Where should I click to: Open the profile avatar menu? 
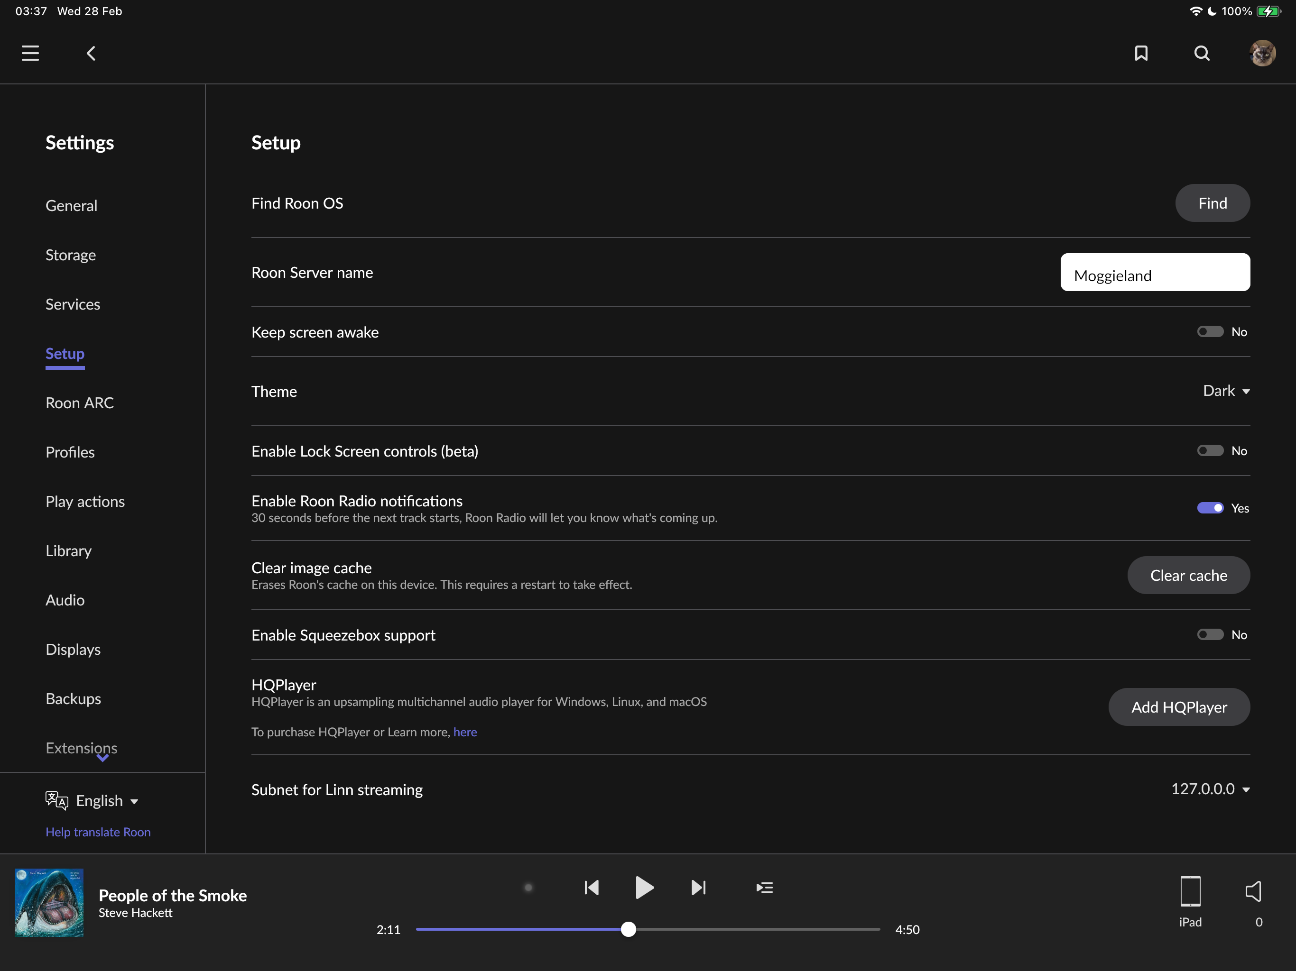tap(1263, 53)
